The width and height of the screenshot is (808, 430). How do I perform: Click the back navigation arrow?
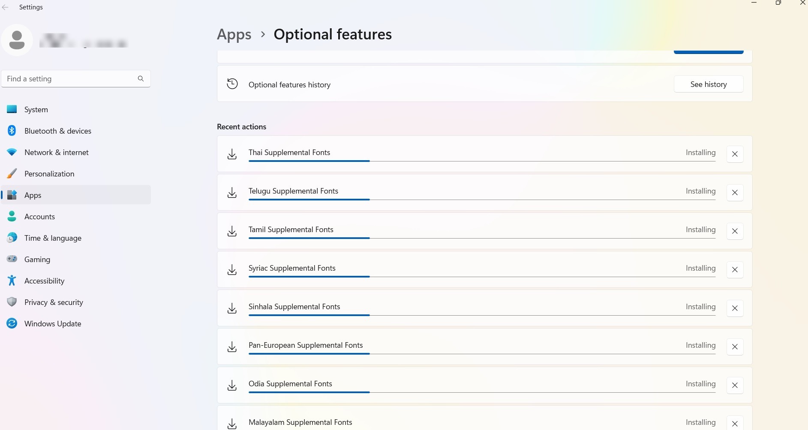[x=5, y=7]
